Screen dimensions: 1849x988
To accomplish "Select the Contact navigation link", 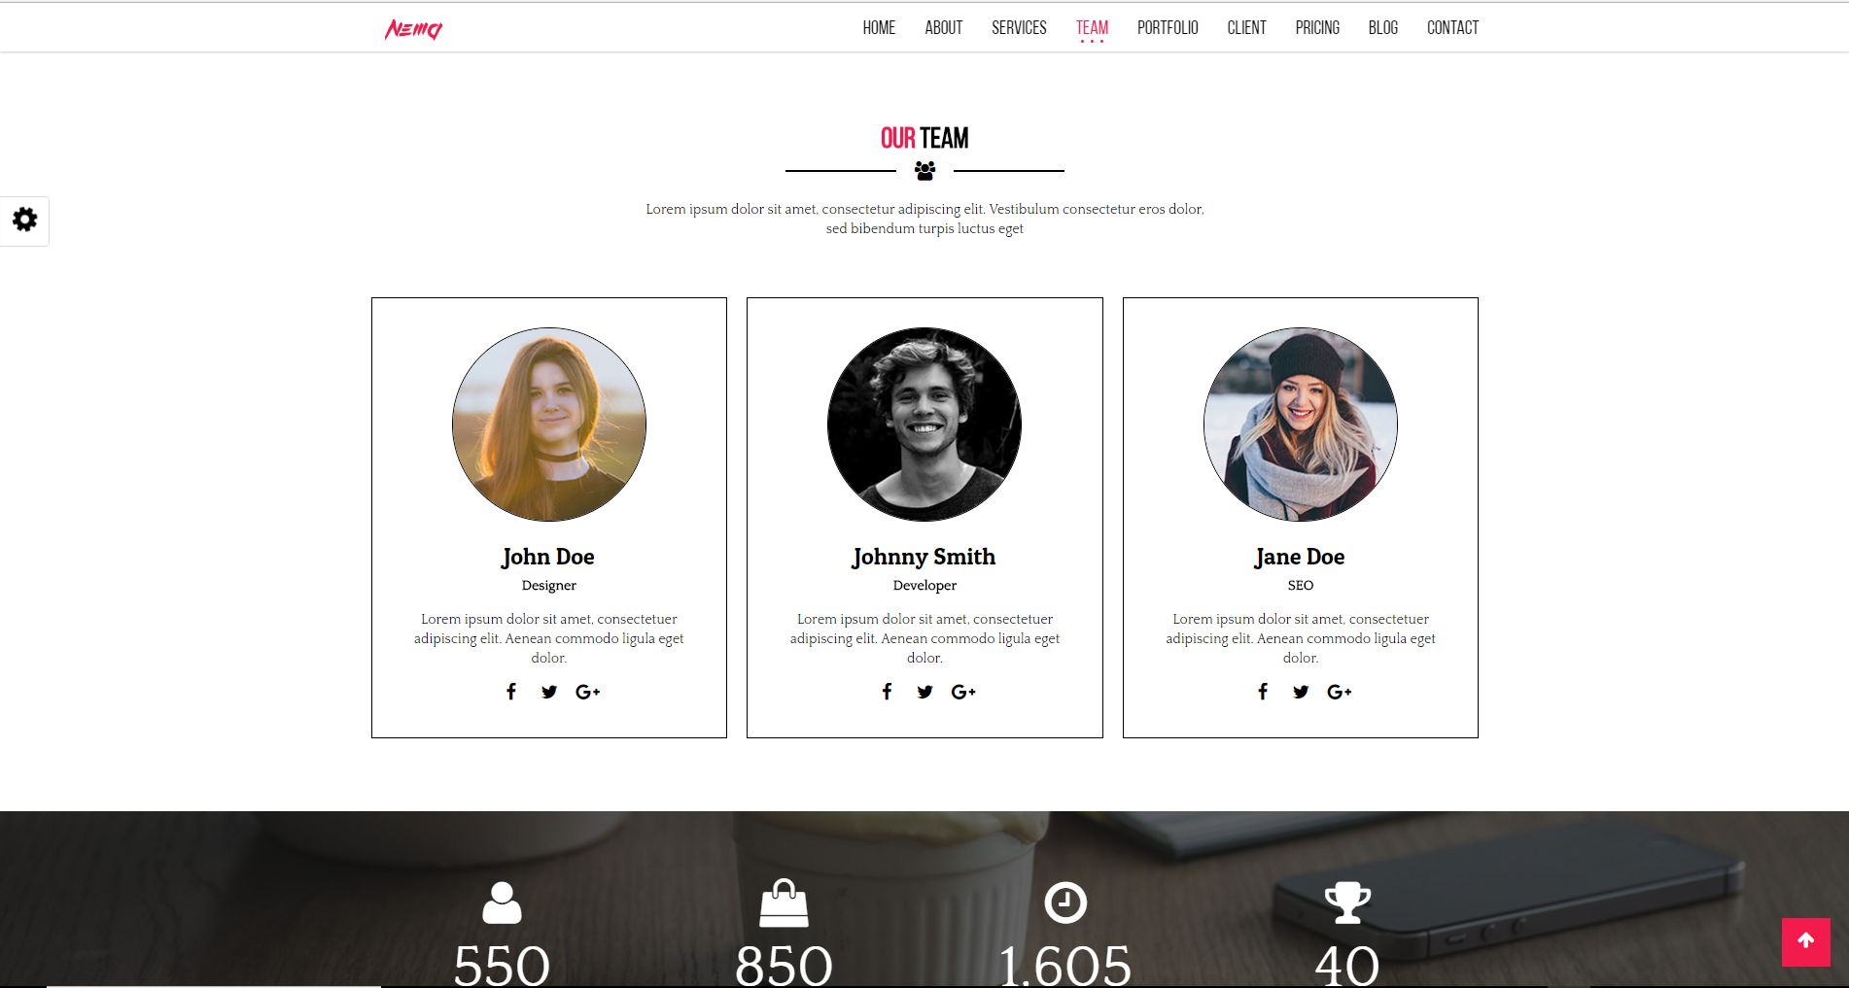I will (1452, 28).
